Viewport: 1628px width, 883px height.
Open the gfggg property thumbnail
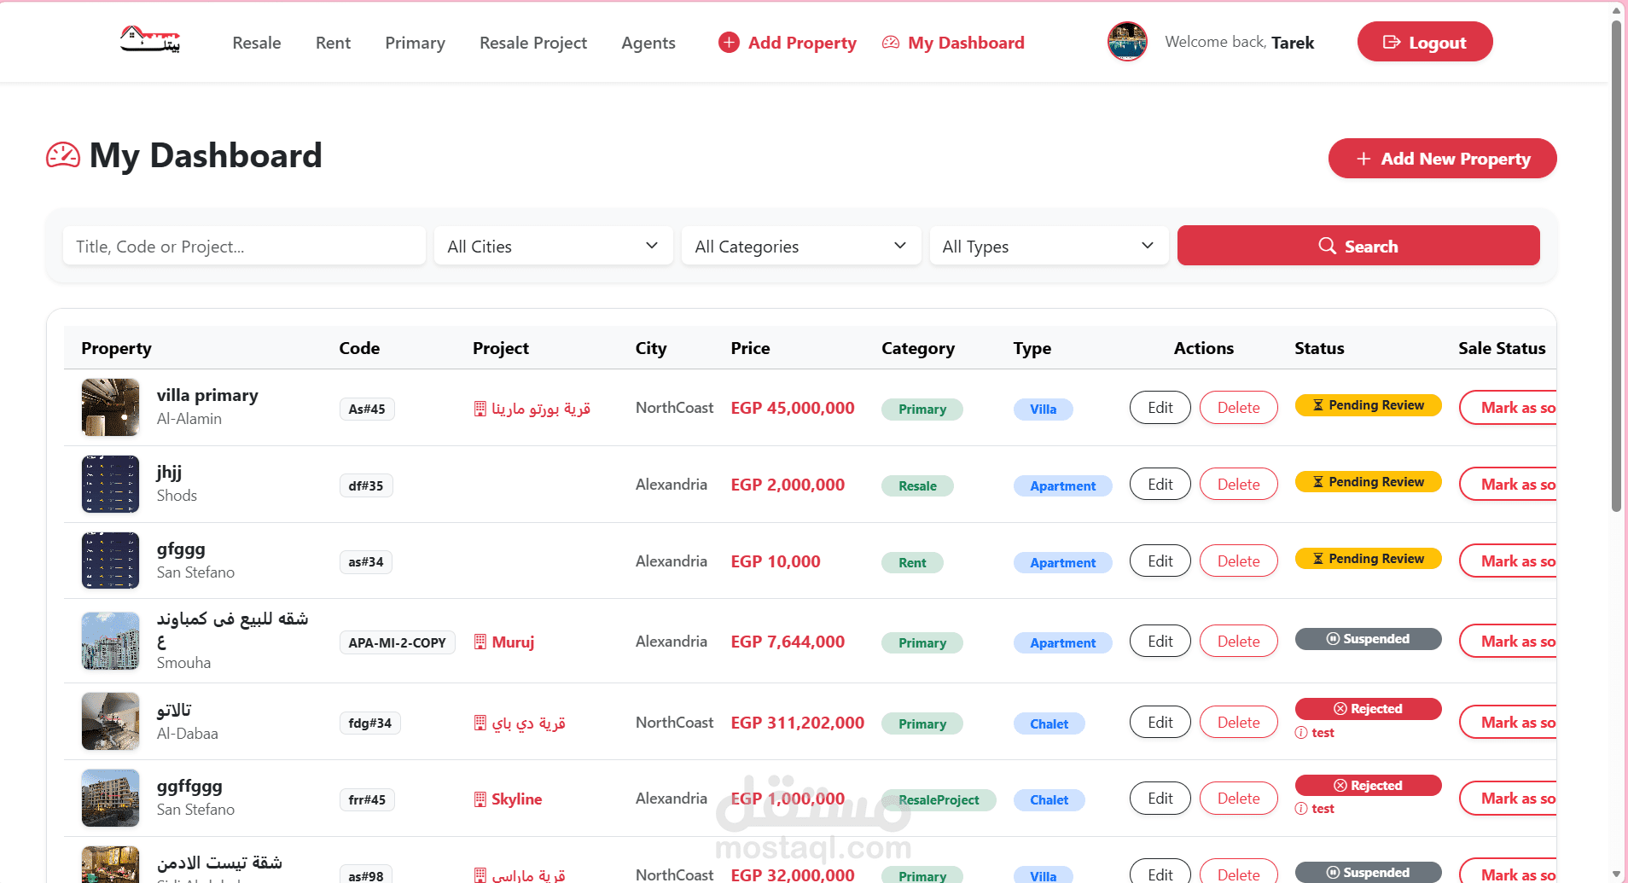[110, 561]
